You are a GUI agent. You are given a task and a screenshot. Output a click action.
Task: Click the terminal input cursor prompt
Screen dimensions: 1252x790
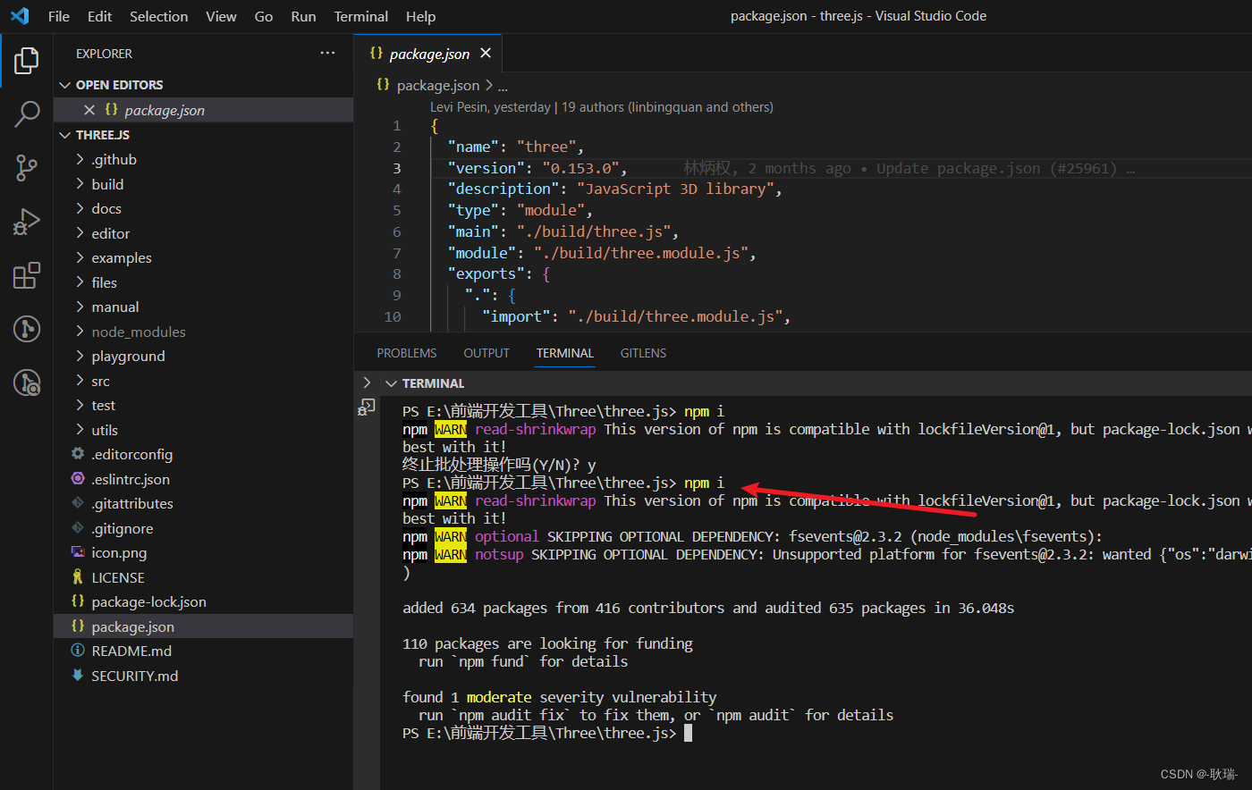(688, 733)
